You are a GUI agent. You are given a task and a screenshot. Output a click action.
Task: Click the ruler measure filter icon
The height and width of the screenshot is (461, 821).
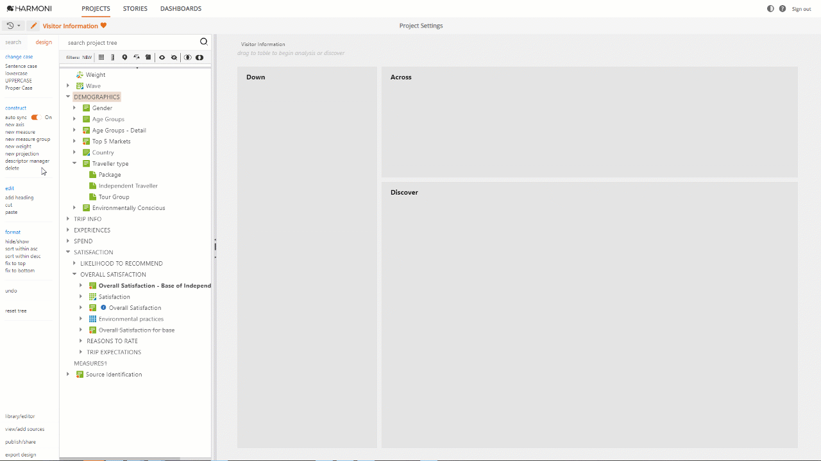[x=113, y=58]
